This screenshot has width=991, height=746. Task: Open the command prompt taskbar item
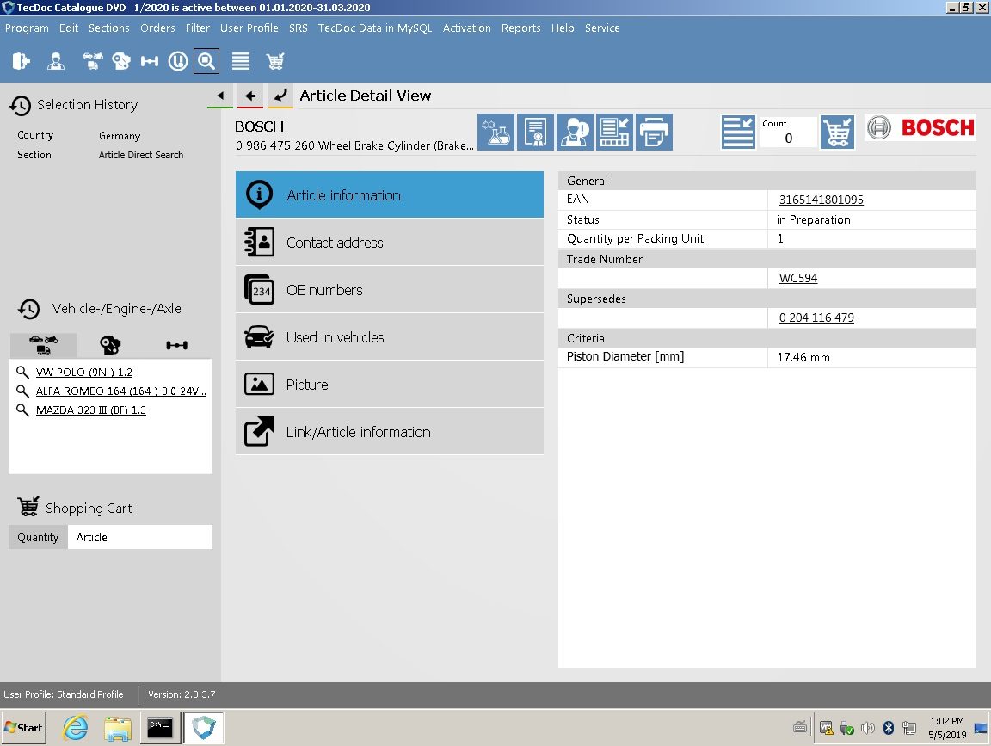point(160,728)
